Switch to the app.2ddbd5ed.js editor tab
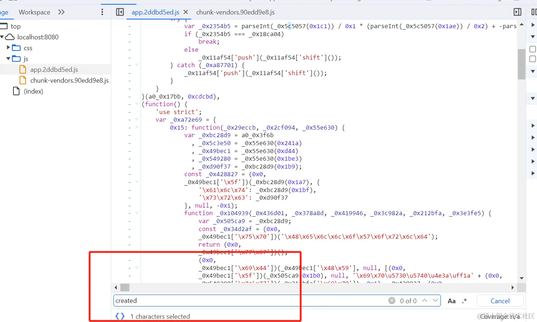Screen dimensions: 537x322 [155, 12]
